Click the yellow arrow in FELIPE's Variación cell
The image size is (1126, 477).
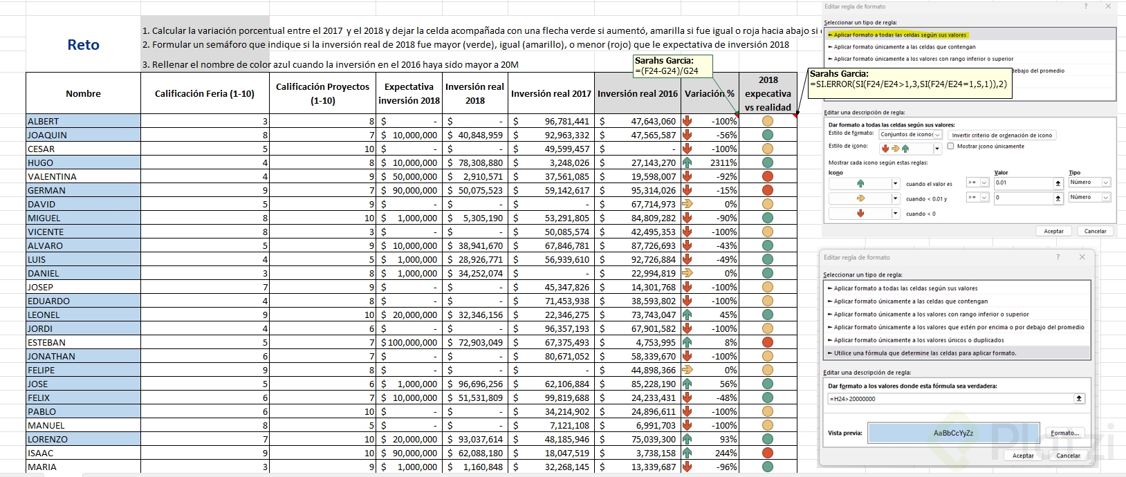pyautogui.click(x=687, y=370)
